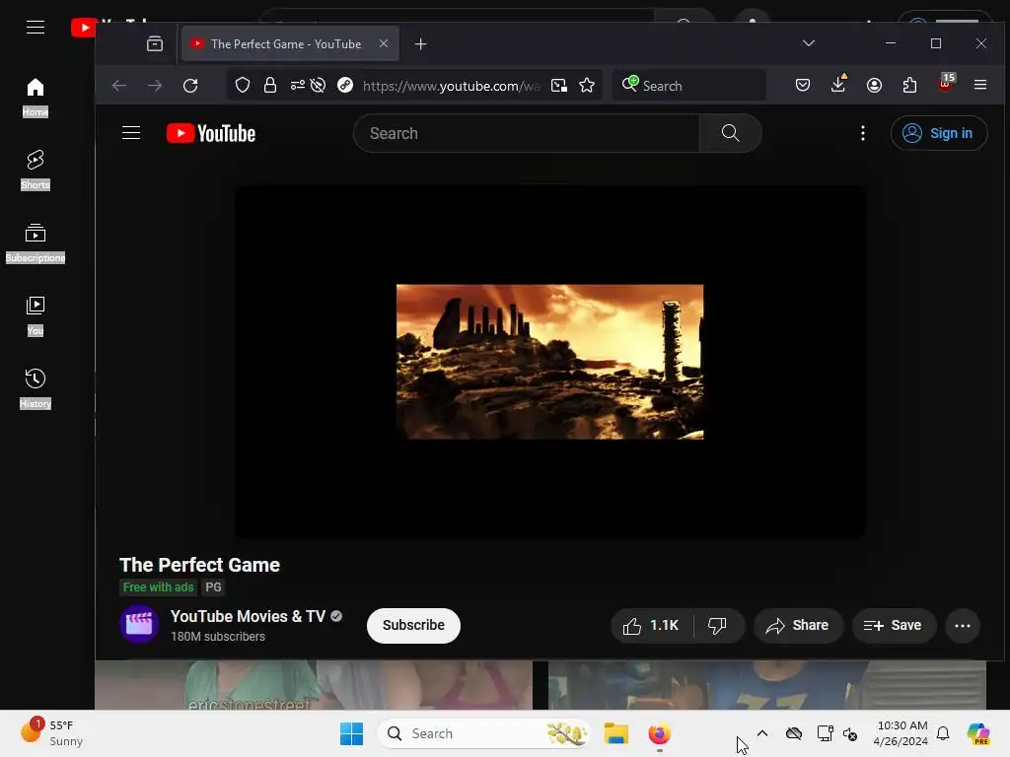Open the You section in background sidebar
Image resolution: width=1010 pixels, height=757 pixels.
(x=36, y=316)
